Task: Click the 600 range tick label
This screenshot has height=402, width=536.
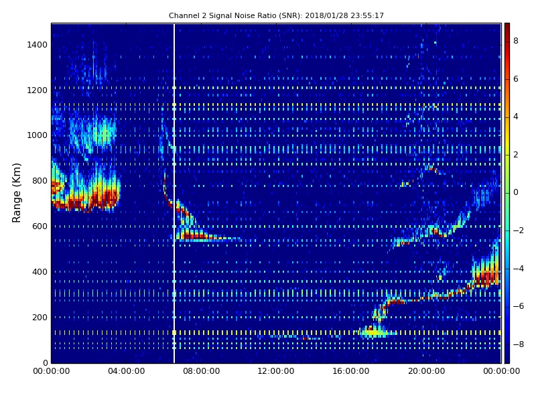Action: click(x=40, y=226)
